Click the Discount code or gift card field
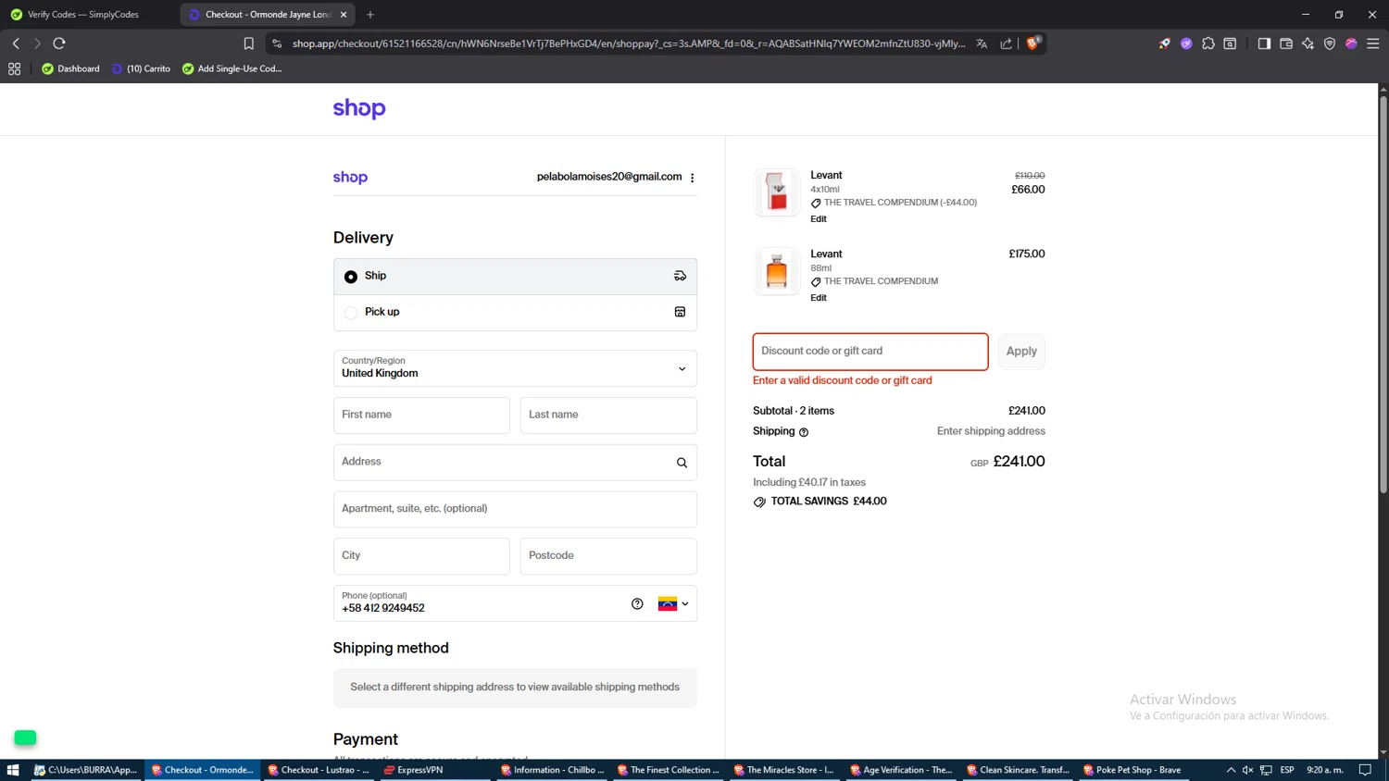The height and width of the screenshot is (781, 1389). click(x=870, y=352)
